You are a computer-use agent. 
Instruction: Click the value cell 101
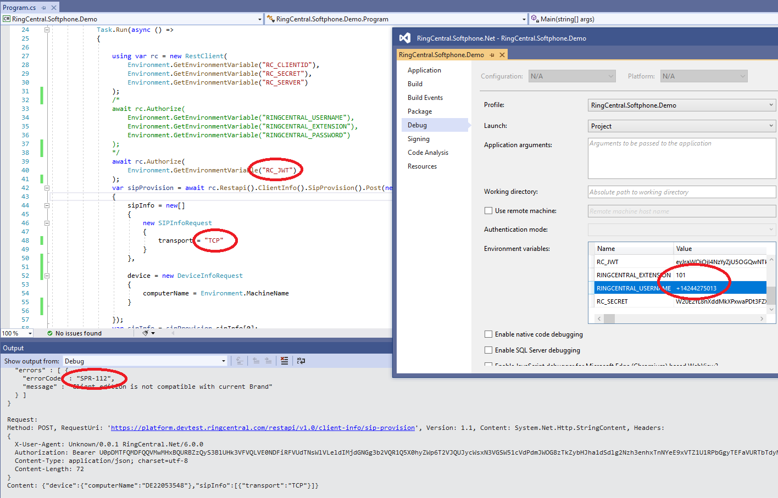coord(720,275)
